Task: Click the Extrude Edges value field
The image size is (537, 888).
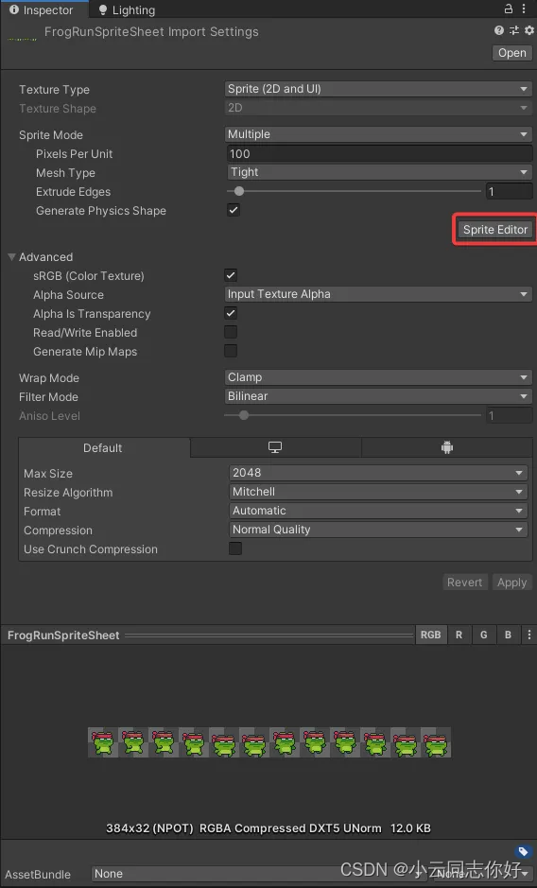Action: coord(509,191)
